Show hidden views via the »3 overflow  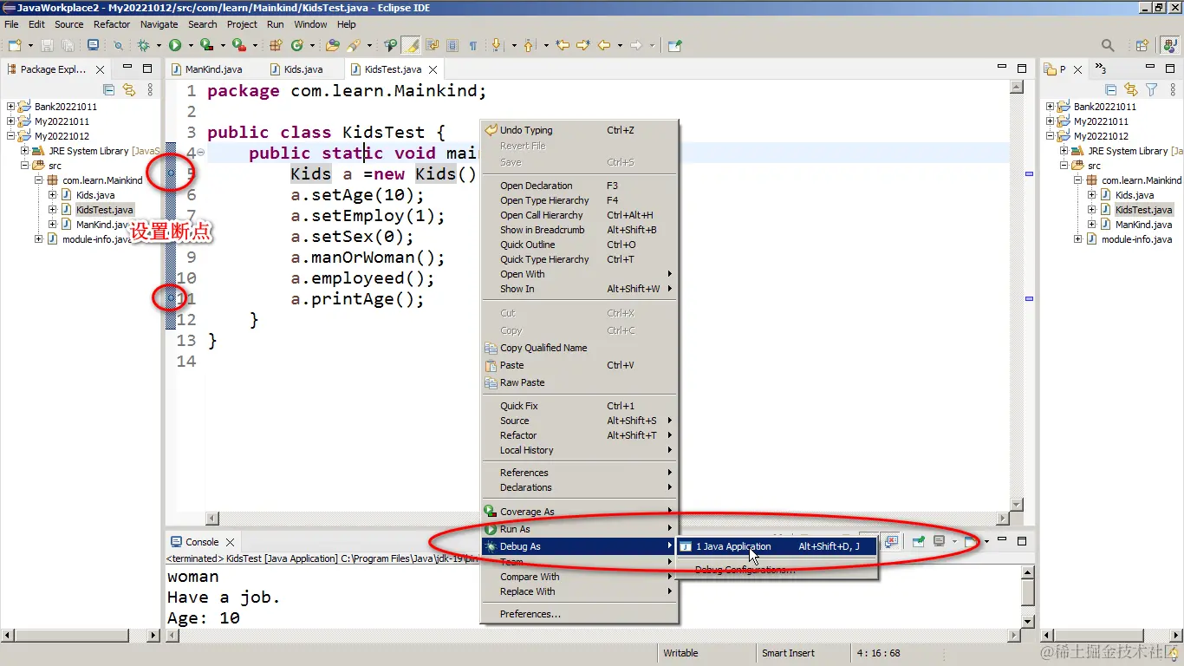point(1101,69)
